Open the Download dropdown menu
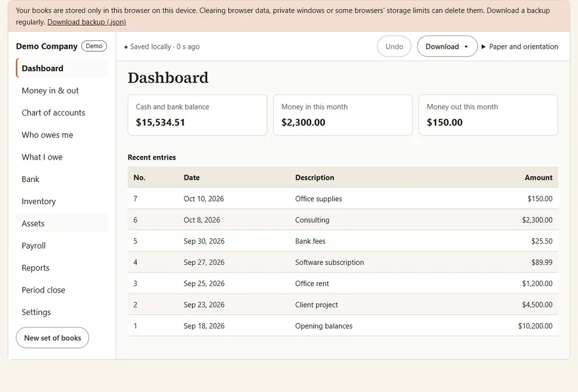The width and height of the screenshot is (578, 392). (x=447, y=46)
